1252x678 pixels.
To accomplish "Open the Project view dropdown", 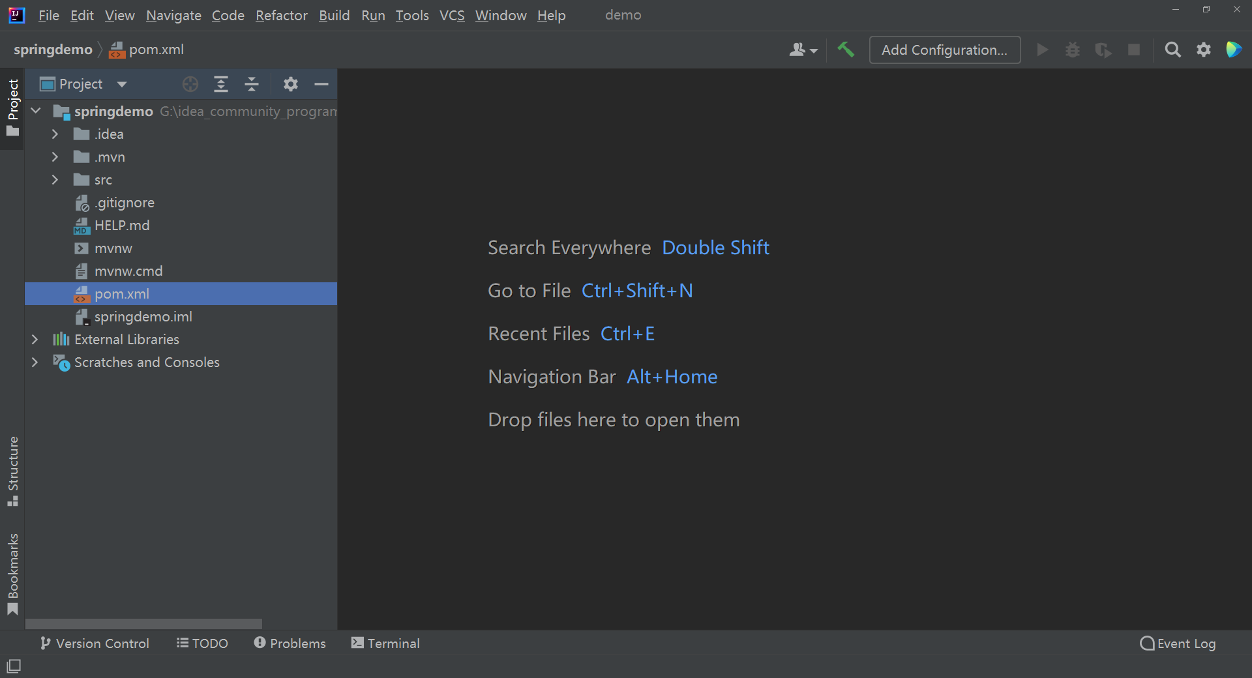I will tap(83, 84).
